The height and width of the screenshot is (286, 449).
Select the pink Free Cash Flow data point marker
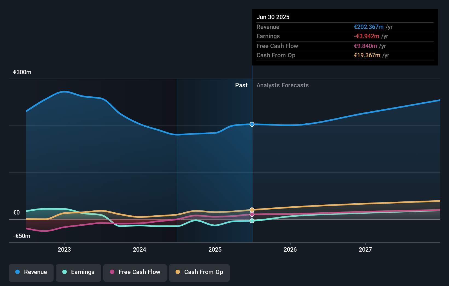pos(252,214)
